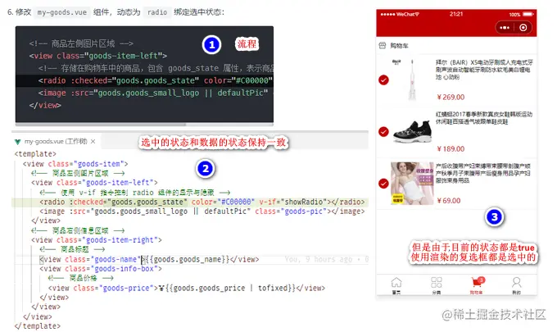The width and height of the screenshot is (557, 332).
Task: Click the ¥69.00 price
Action: pyautogui.click(x=449, y=201)
